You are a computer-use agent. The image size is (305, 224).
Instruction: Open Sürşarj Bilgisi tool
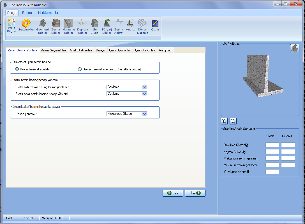[x=107, y=27]
